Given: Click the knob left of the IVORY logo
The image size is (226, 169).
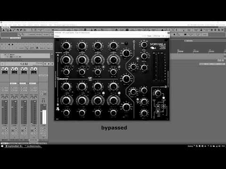Looking at the screenshot, I should tap(144, 45).
